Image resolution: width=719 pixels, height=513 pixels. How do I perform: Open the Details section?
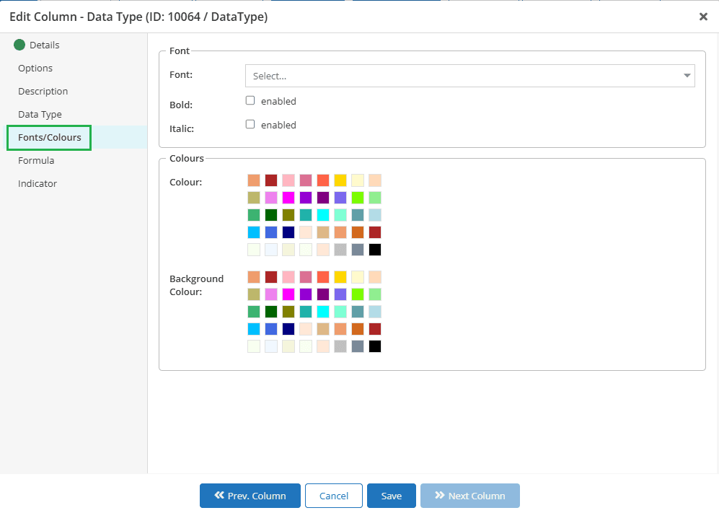[45, 45]
